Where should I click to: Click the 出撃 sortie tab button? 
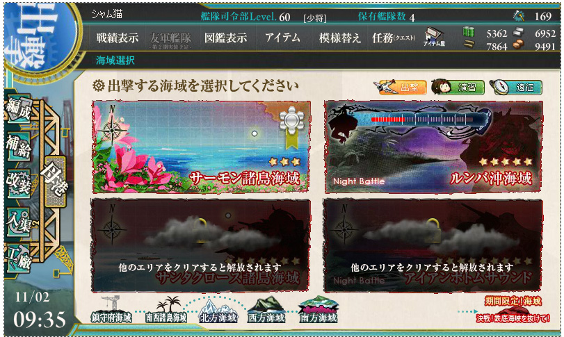401,87
